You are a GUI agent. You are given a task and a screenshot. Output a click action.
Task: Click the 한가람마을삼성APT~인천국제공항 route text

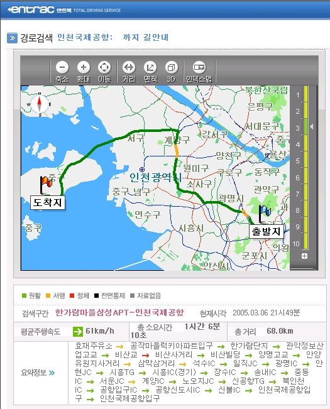coord(119,312)
